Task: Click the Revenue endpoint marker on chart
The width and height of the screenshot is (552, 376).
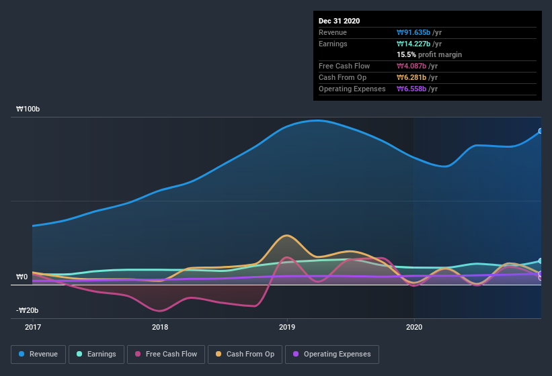Action: [541, 131]
